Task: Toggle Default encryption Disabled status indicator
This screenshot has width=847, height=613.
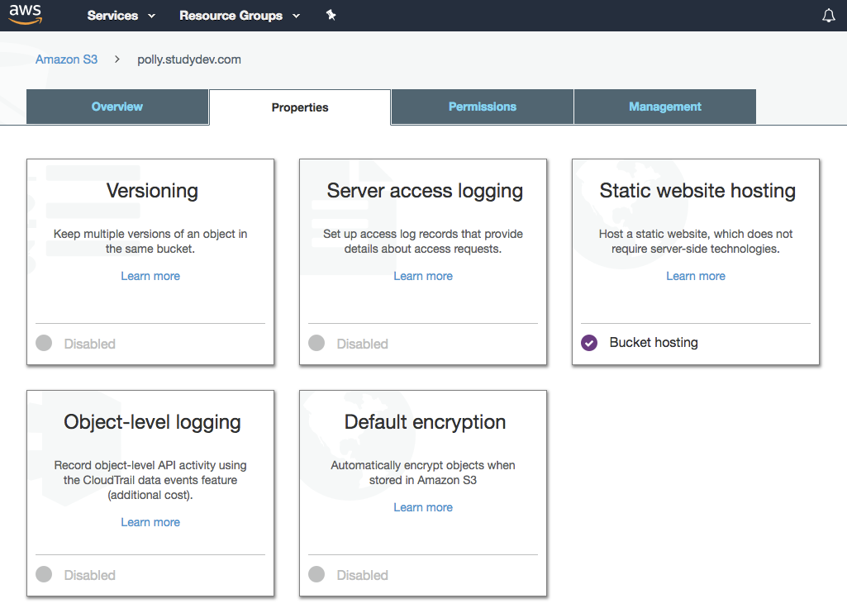Action: 316,574
